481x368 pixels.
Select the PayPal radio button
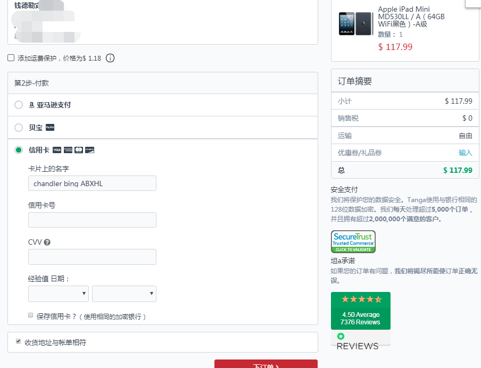coord(19,128)
